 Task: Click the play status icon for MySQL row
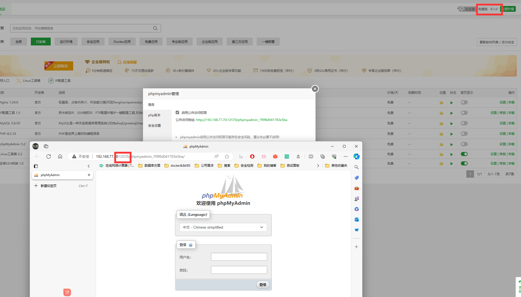coord(451,124)
